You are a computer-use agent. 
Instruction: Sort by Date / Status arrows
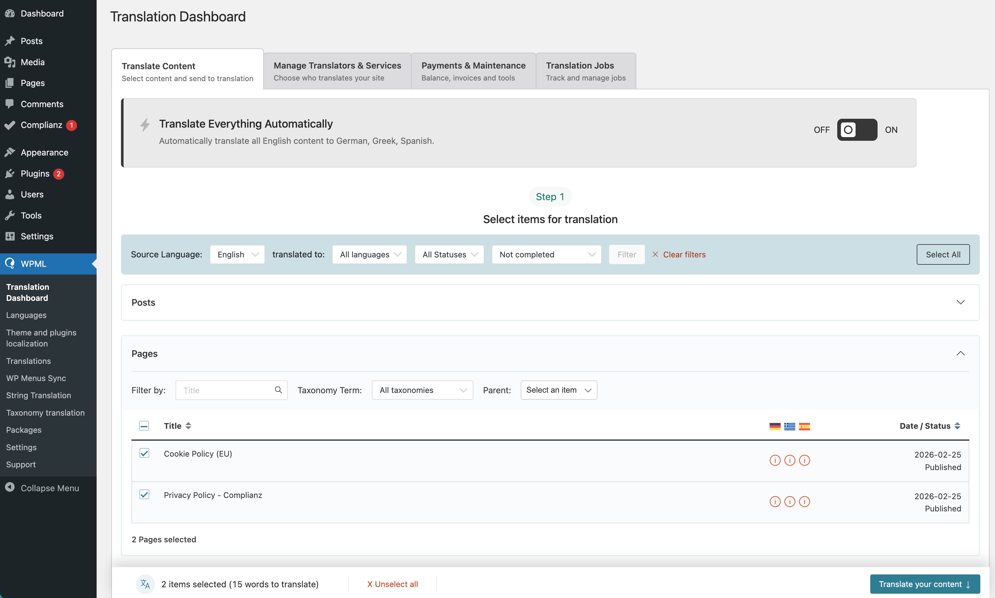click(x=957, y=426)
